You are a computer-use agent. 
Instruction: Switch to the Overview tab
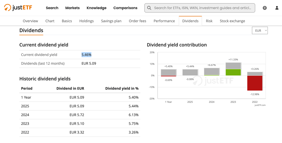[x=30, y=21]
